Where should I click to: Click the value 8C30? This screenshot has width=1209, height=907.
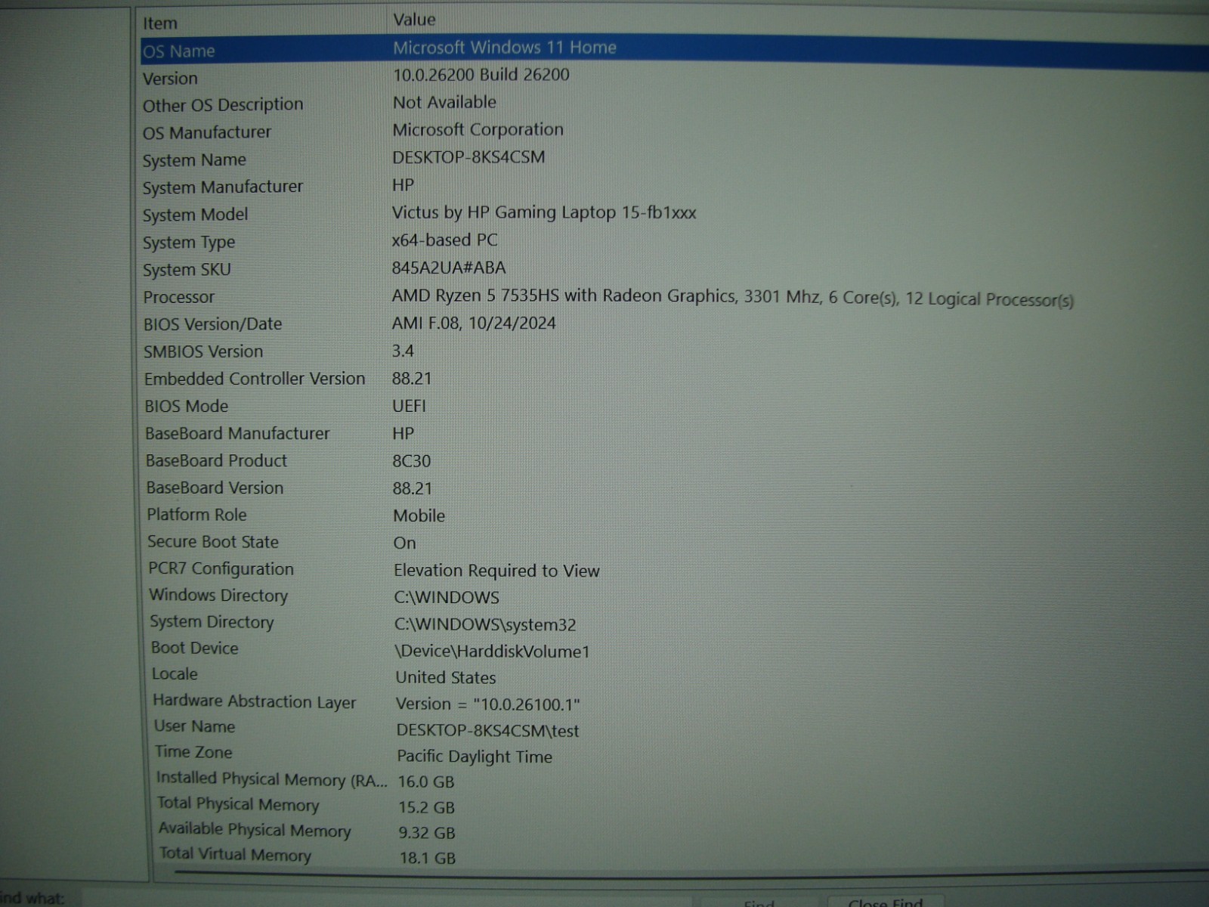click(412, 461)
